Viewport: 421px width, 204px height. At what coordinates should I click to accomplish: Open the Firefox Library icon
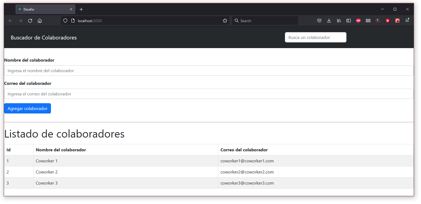click(x=339, y=20)
